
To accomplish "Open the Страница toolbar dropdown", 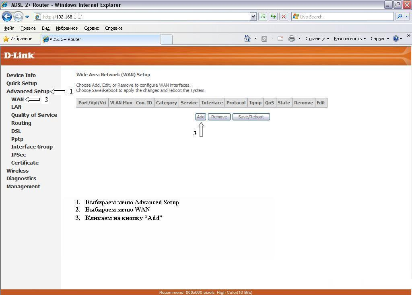I will coord(317,39).
